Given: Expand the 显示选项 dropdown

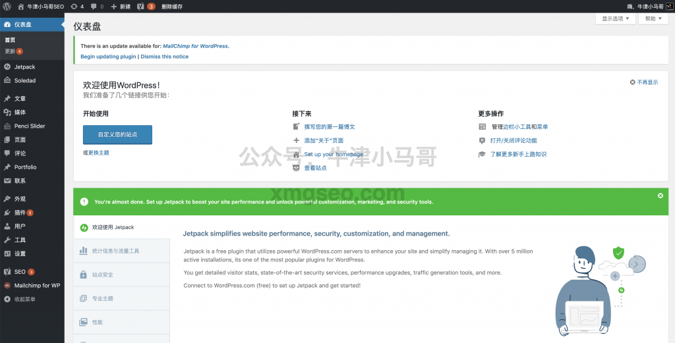Looking at the screenshot, I should click(615, 18).
